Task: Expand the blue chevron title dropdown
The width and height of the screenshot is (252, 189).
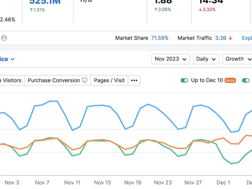Action: [13, 59]
